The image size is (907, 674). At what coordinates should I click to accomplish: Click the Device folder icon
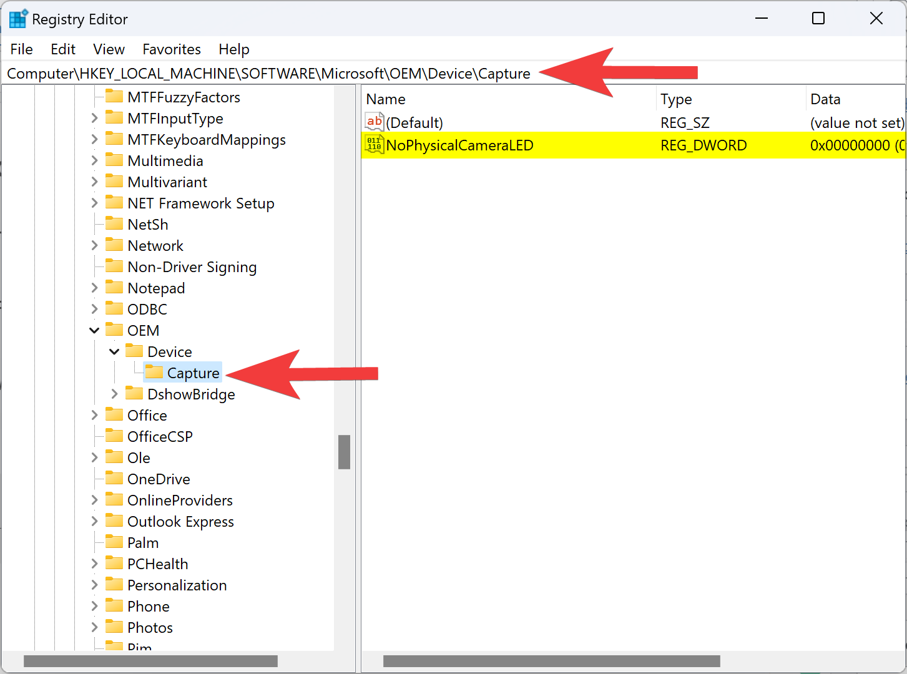[x=134, y=351]
